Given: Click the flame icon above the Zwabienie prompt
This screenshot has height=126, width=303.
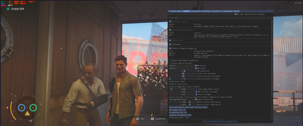Looking at the screenshot, I should click(x=152, y=115).
